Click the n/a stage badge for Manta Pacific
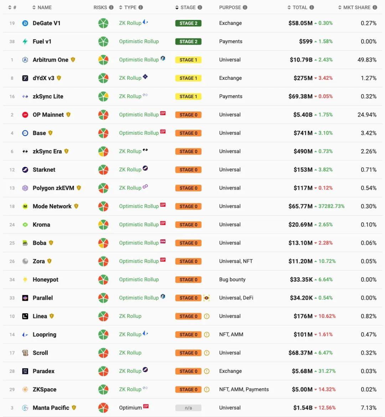385x417 pixels. pos(188,408)
